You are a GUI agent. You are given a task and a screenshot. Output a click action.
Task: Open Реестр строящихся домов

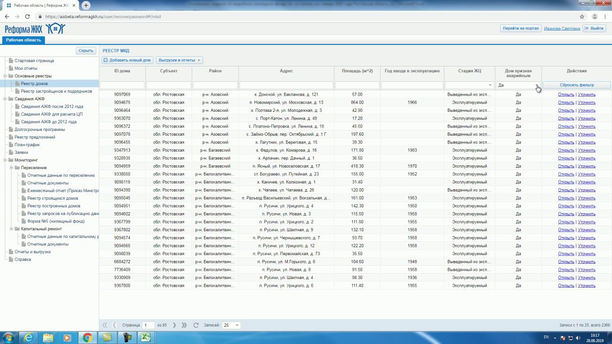pyautogui.click(x=53, y=198)
